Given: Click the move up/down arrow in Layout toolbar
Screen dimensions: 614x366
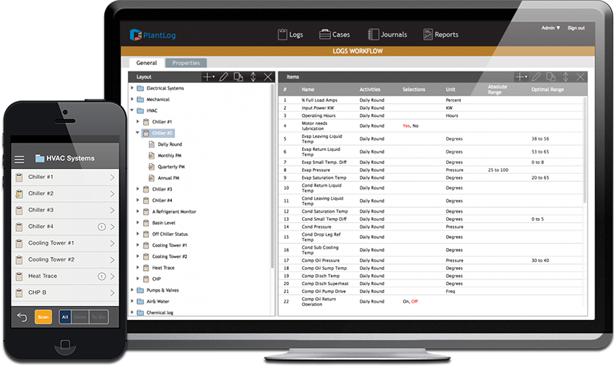Looking at the screenshot, I should pyautogui.click(x=253, y=77).
